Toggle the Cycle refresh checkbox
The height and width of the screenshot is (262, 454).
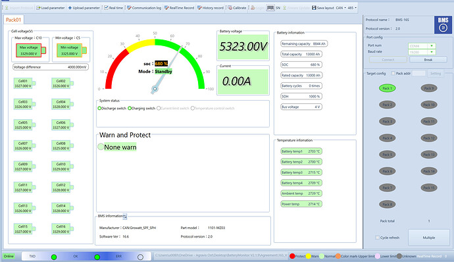point(377,238)
